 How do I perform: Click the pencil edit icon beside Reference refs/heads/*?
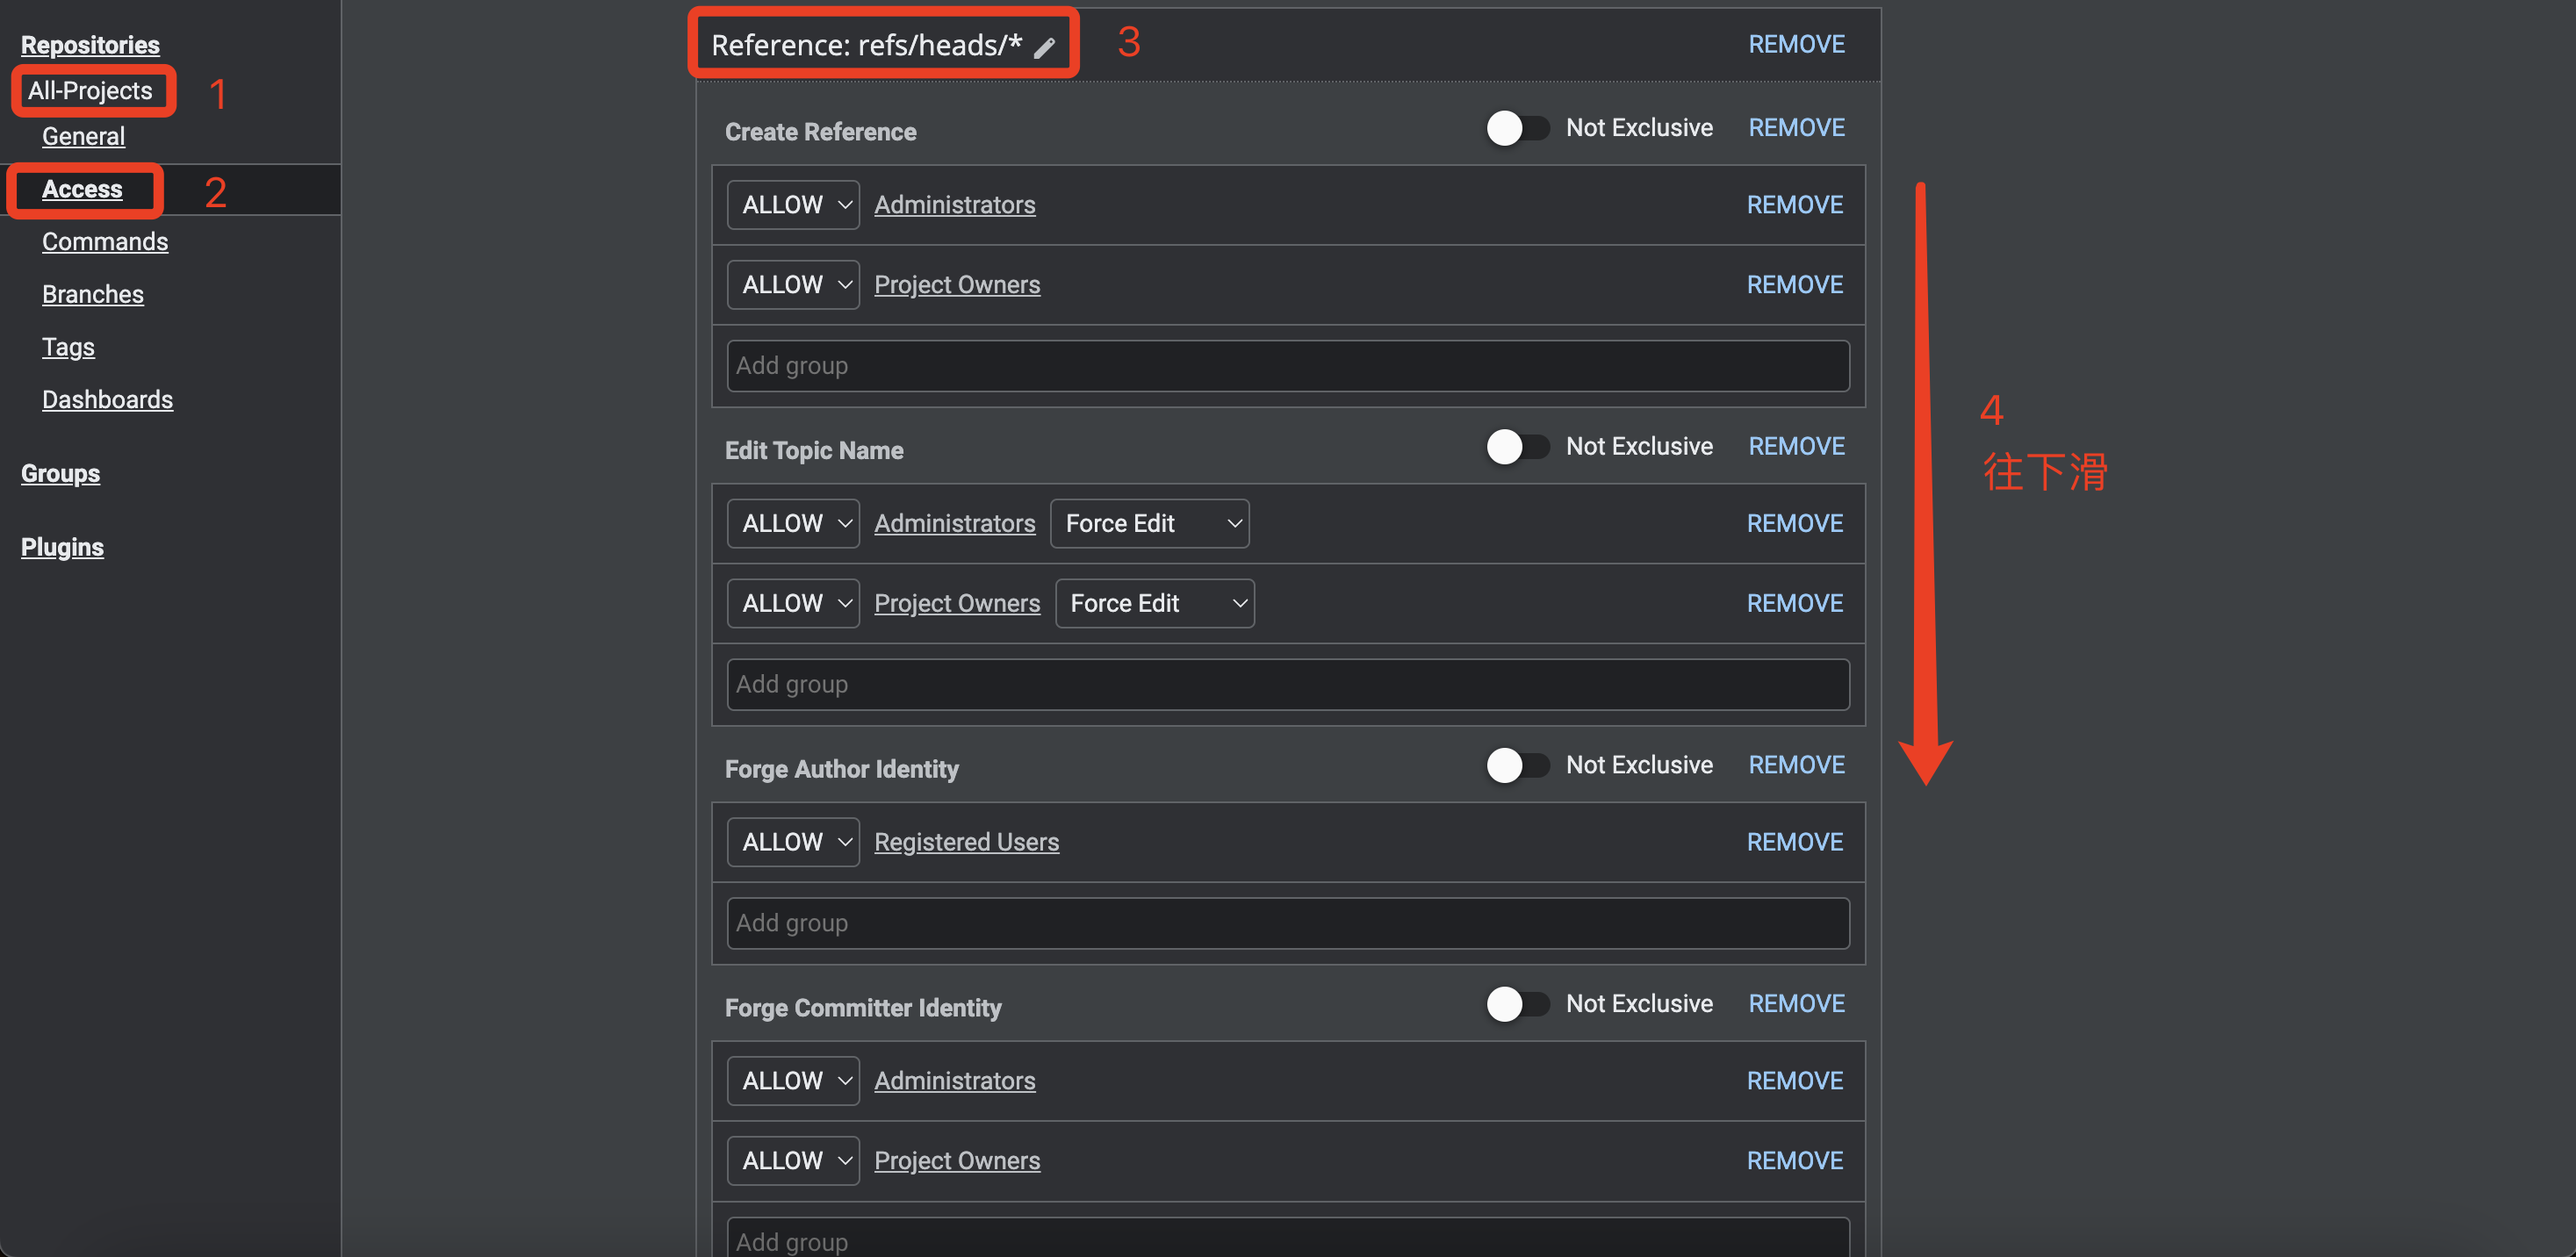1044,48
